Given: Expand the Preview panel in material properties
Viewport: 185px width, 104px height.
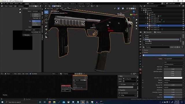Looking at the screenshot, I should pyautogui.click(x=146, y=50).
